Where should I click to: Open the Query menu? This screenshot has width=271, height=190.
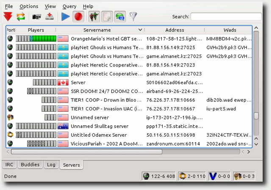click(x=69, y=6)
